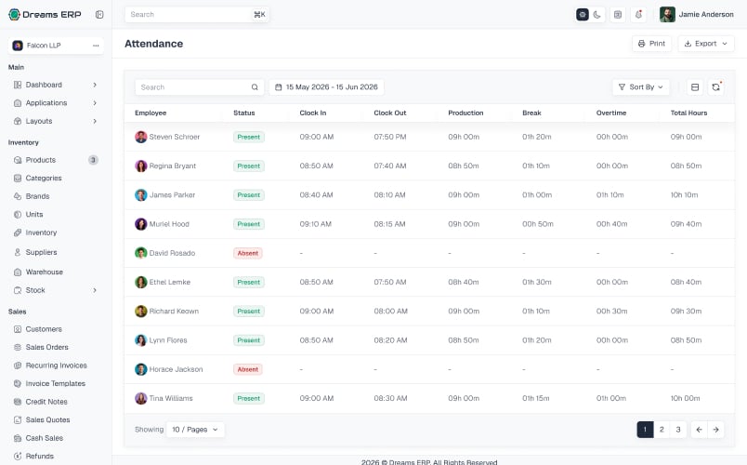Click the Print button
Screen dimensions: 747x465
pyautogui.click(x=651, y=44)
